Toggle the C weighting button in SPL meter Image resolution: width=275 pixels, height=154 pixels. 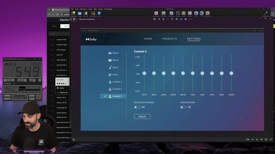click(x=22, y=80)
